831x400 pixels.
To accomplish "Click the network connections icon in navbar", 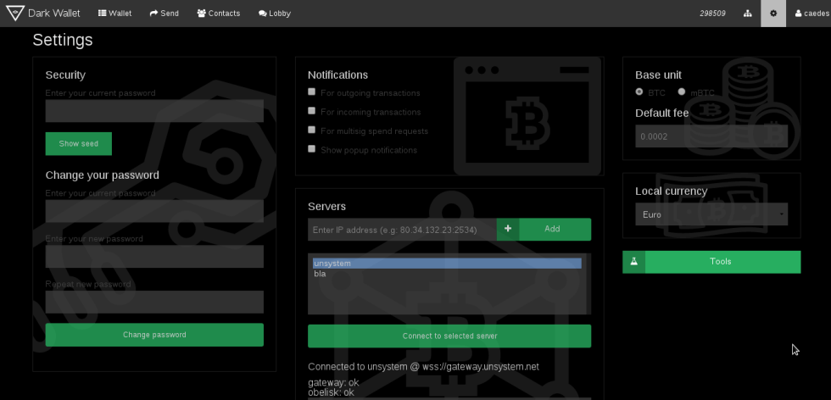I will tap(747, 14).
